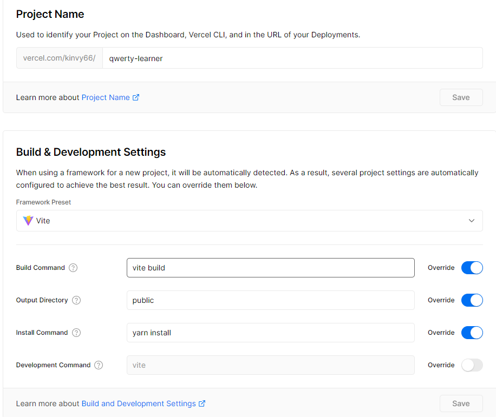The width and height of the screenshot is (496, 417).
Task: Click the external-link icon after Build and Development Settings
Action: 202,403
